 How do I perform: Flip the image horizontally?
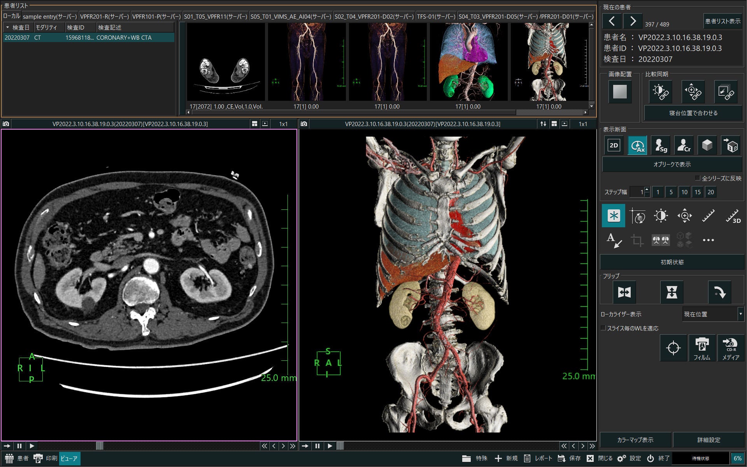click(624, 292)
